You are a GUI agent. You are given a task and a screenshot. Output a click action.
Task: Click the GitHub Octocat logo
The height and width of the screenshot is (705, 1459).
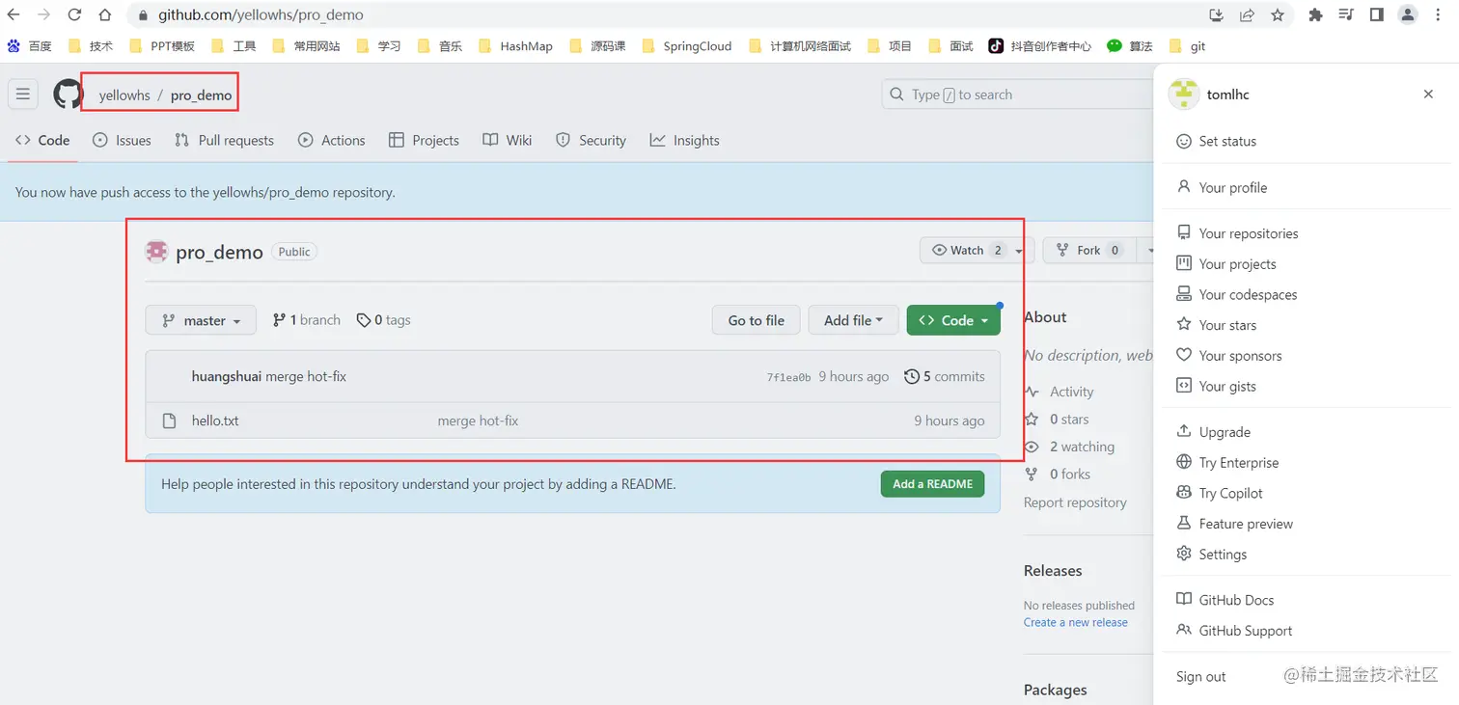tap(68, 94)
